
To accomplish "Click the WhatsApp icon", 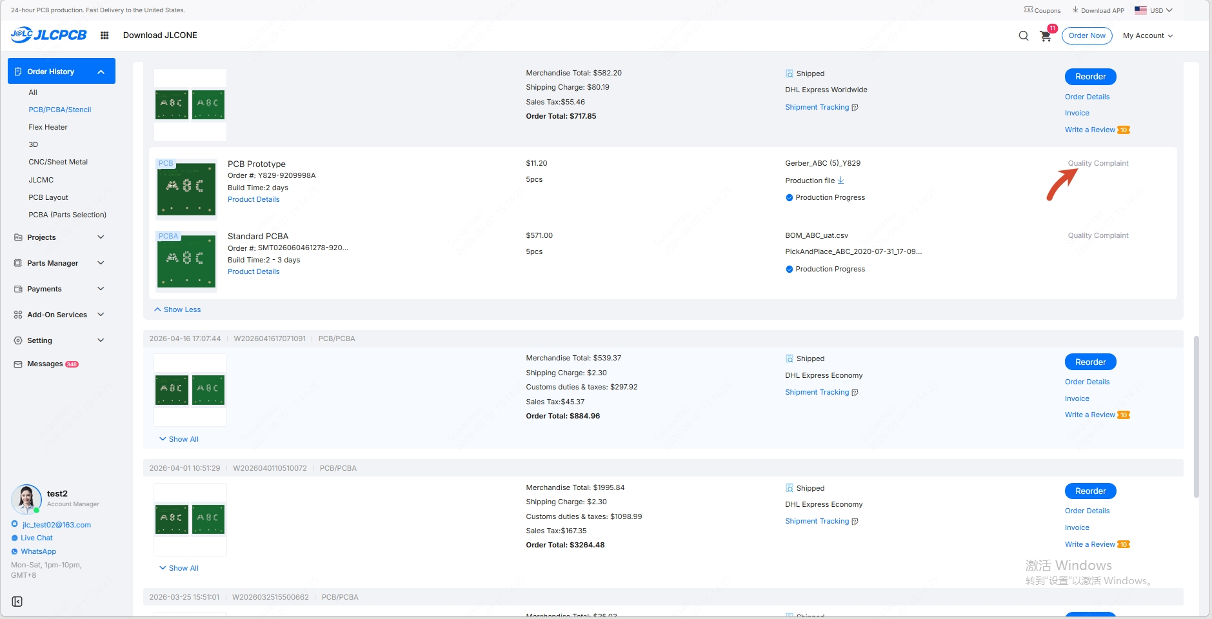I will [15, 551].
